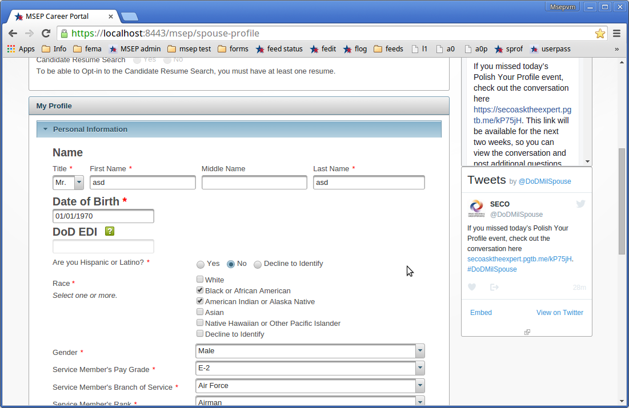Check the Asian race checkbox
Viewport: 629px width, 408px height.
200,312
